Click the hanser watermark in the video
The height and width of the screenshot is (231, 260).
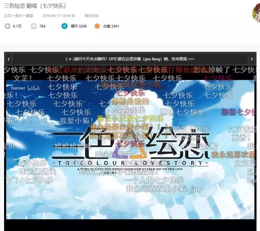pyautogui.click(x=19, y=88)
